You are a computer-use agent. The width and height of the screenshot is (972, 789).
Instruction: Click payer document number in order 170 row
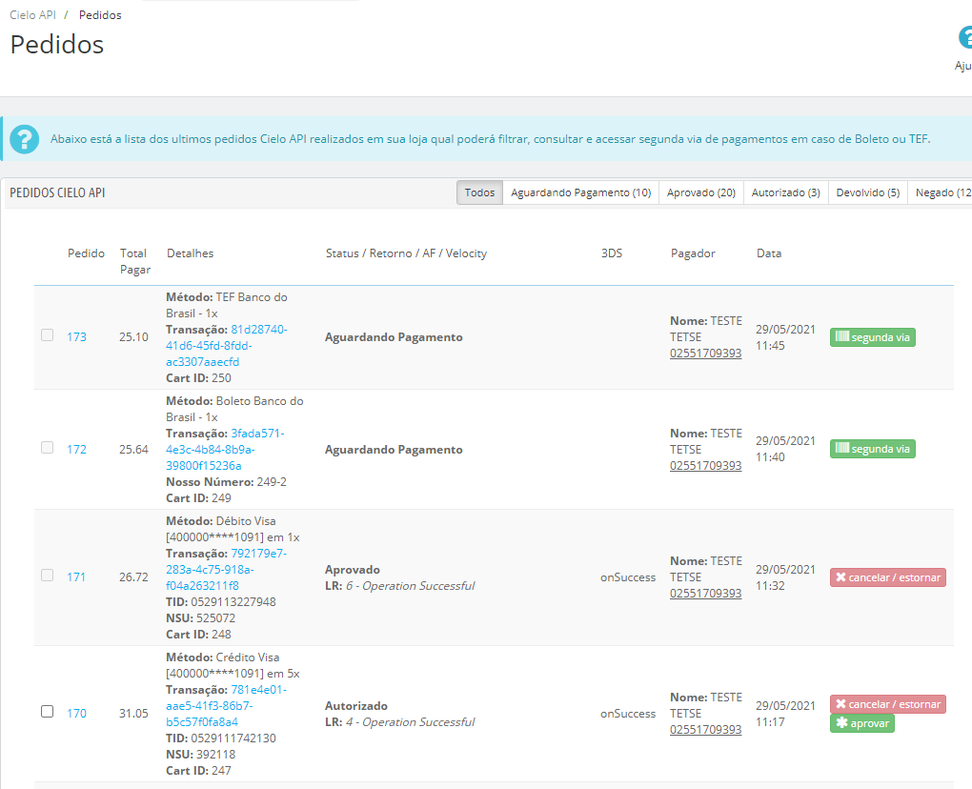click(x=705, y=730)
